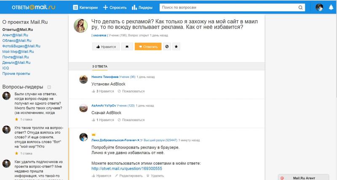
Task: Like the answer 'Установи AdBlock'
Action: pos(103,91)
